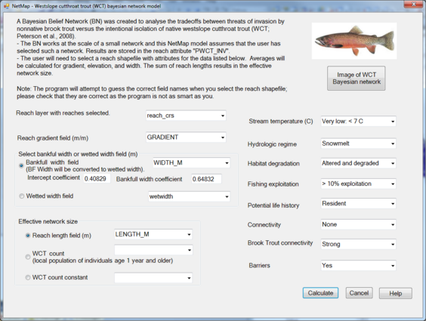Click the Intercept coefficient input field
426x321 pixels.
(x=97, y=179)
